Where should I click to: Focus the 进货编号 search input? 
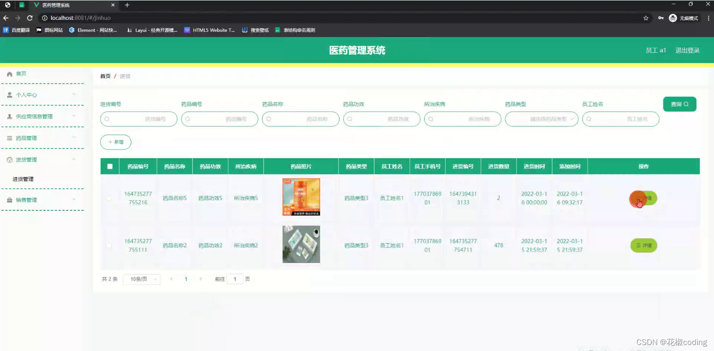tap(138, 119)
